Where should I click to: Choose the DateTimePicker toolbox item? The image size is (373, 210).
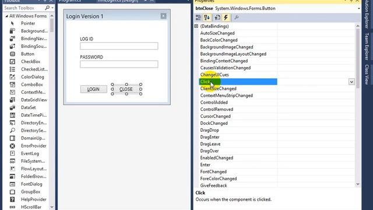tap(28, 116)
